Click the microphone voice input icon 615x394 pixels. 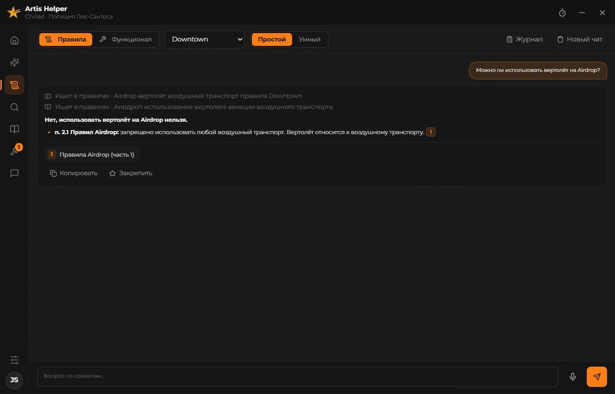(x=573, y=377)
